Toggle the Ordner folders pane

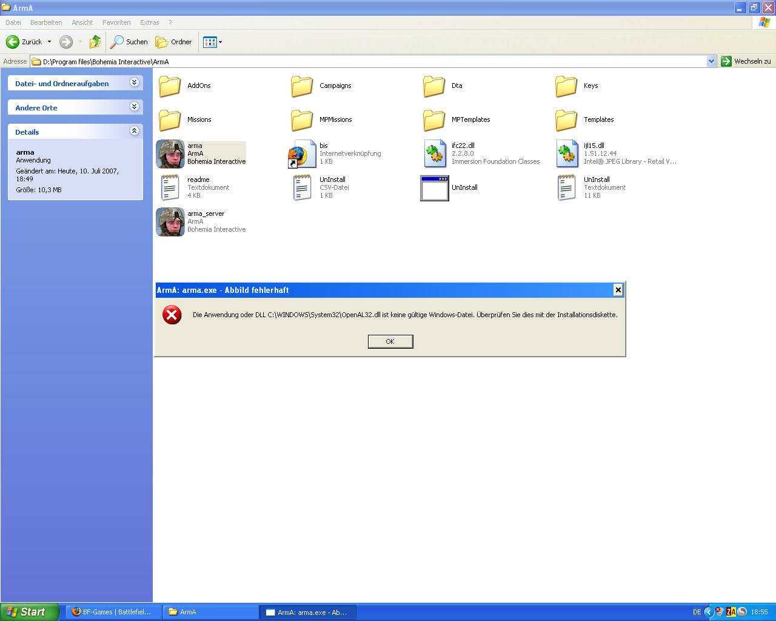pos(173,42)
